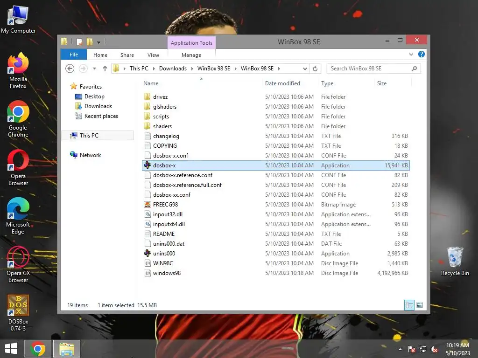Open Opera GX Browser desktop icon
This screenshot has width=478, height=358.
coord(18,264)
